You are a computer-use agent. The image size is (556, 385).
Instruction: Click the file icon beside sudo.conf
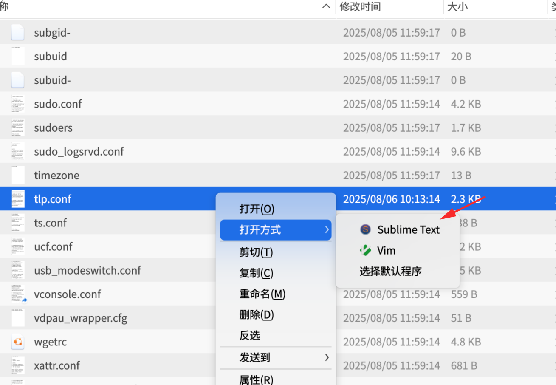tap(17, 104)
